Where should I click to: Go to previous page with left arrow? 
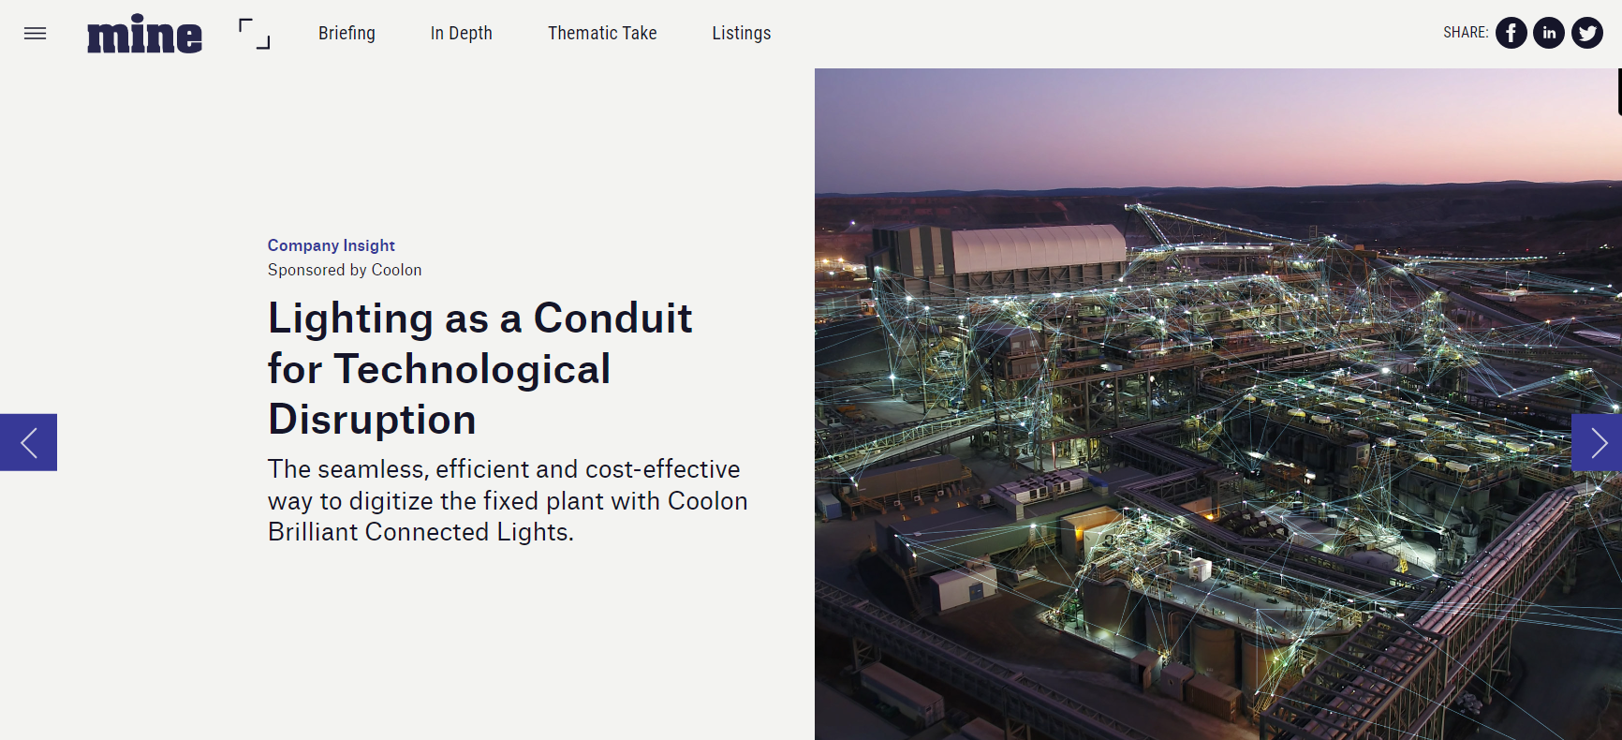pyautogui.click(x=28, y=442)
